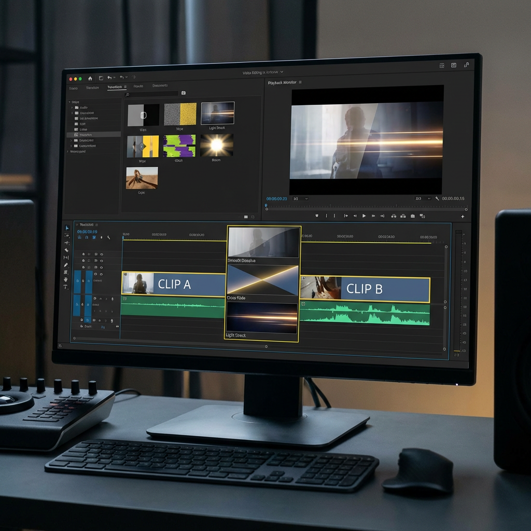The width and height of the screenshot is (531, 531).
Task: Click the export icon near the playback controls
Action: pos(413,216)
